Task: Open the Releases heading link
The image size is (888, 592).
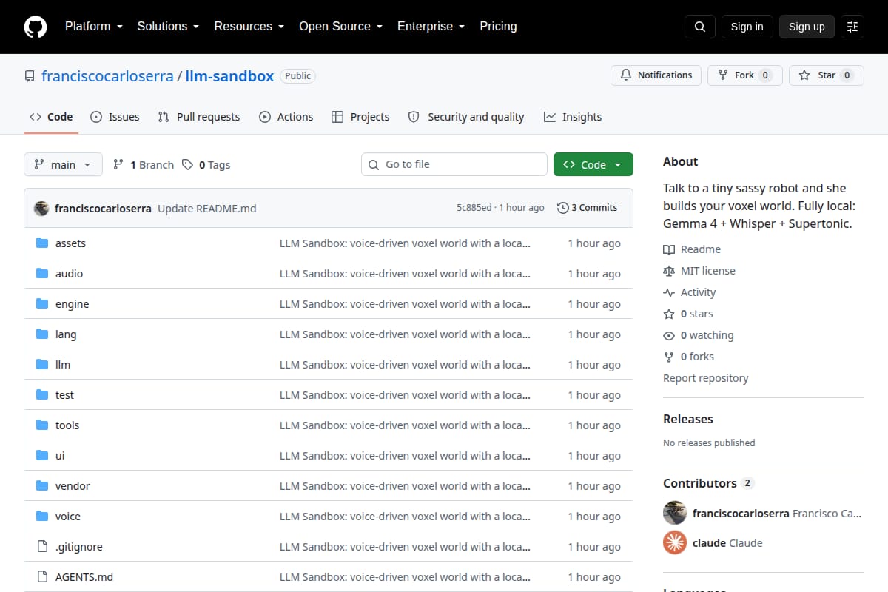Action: 688,419
